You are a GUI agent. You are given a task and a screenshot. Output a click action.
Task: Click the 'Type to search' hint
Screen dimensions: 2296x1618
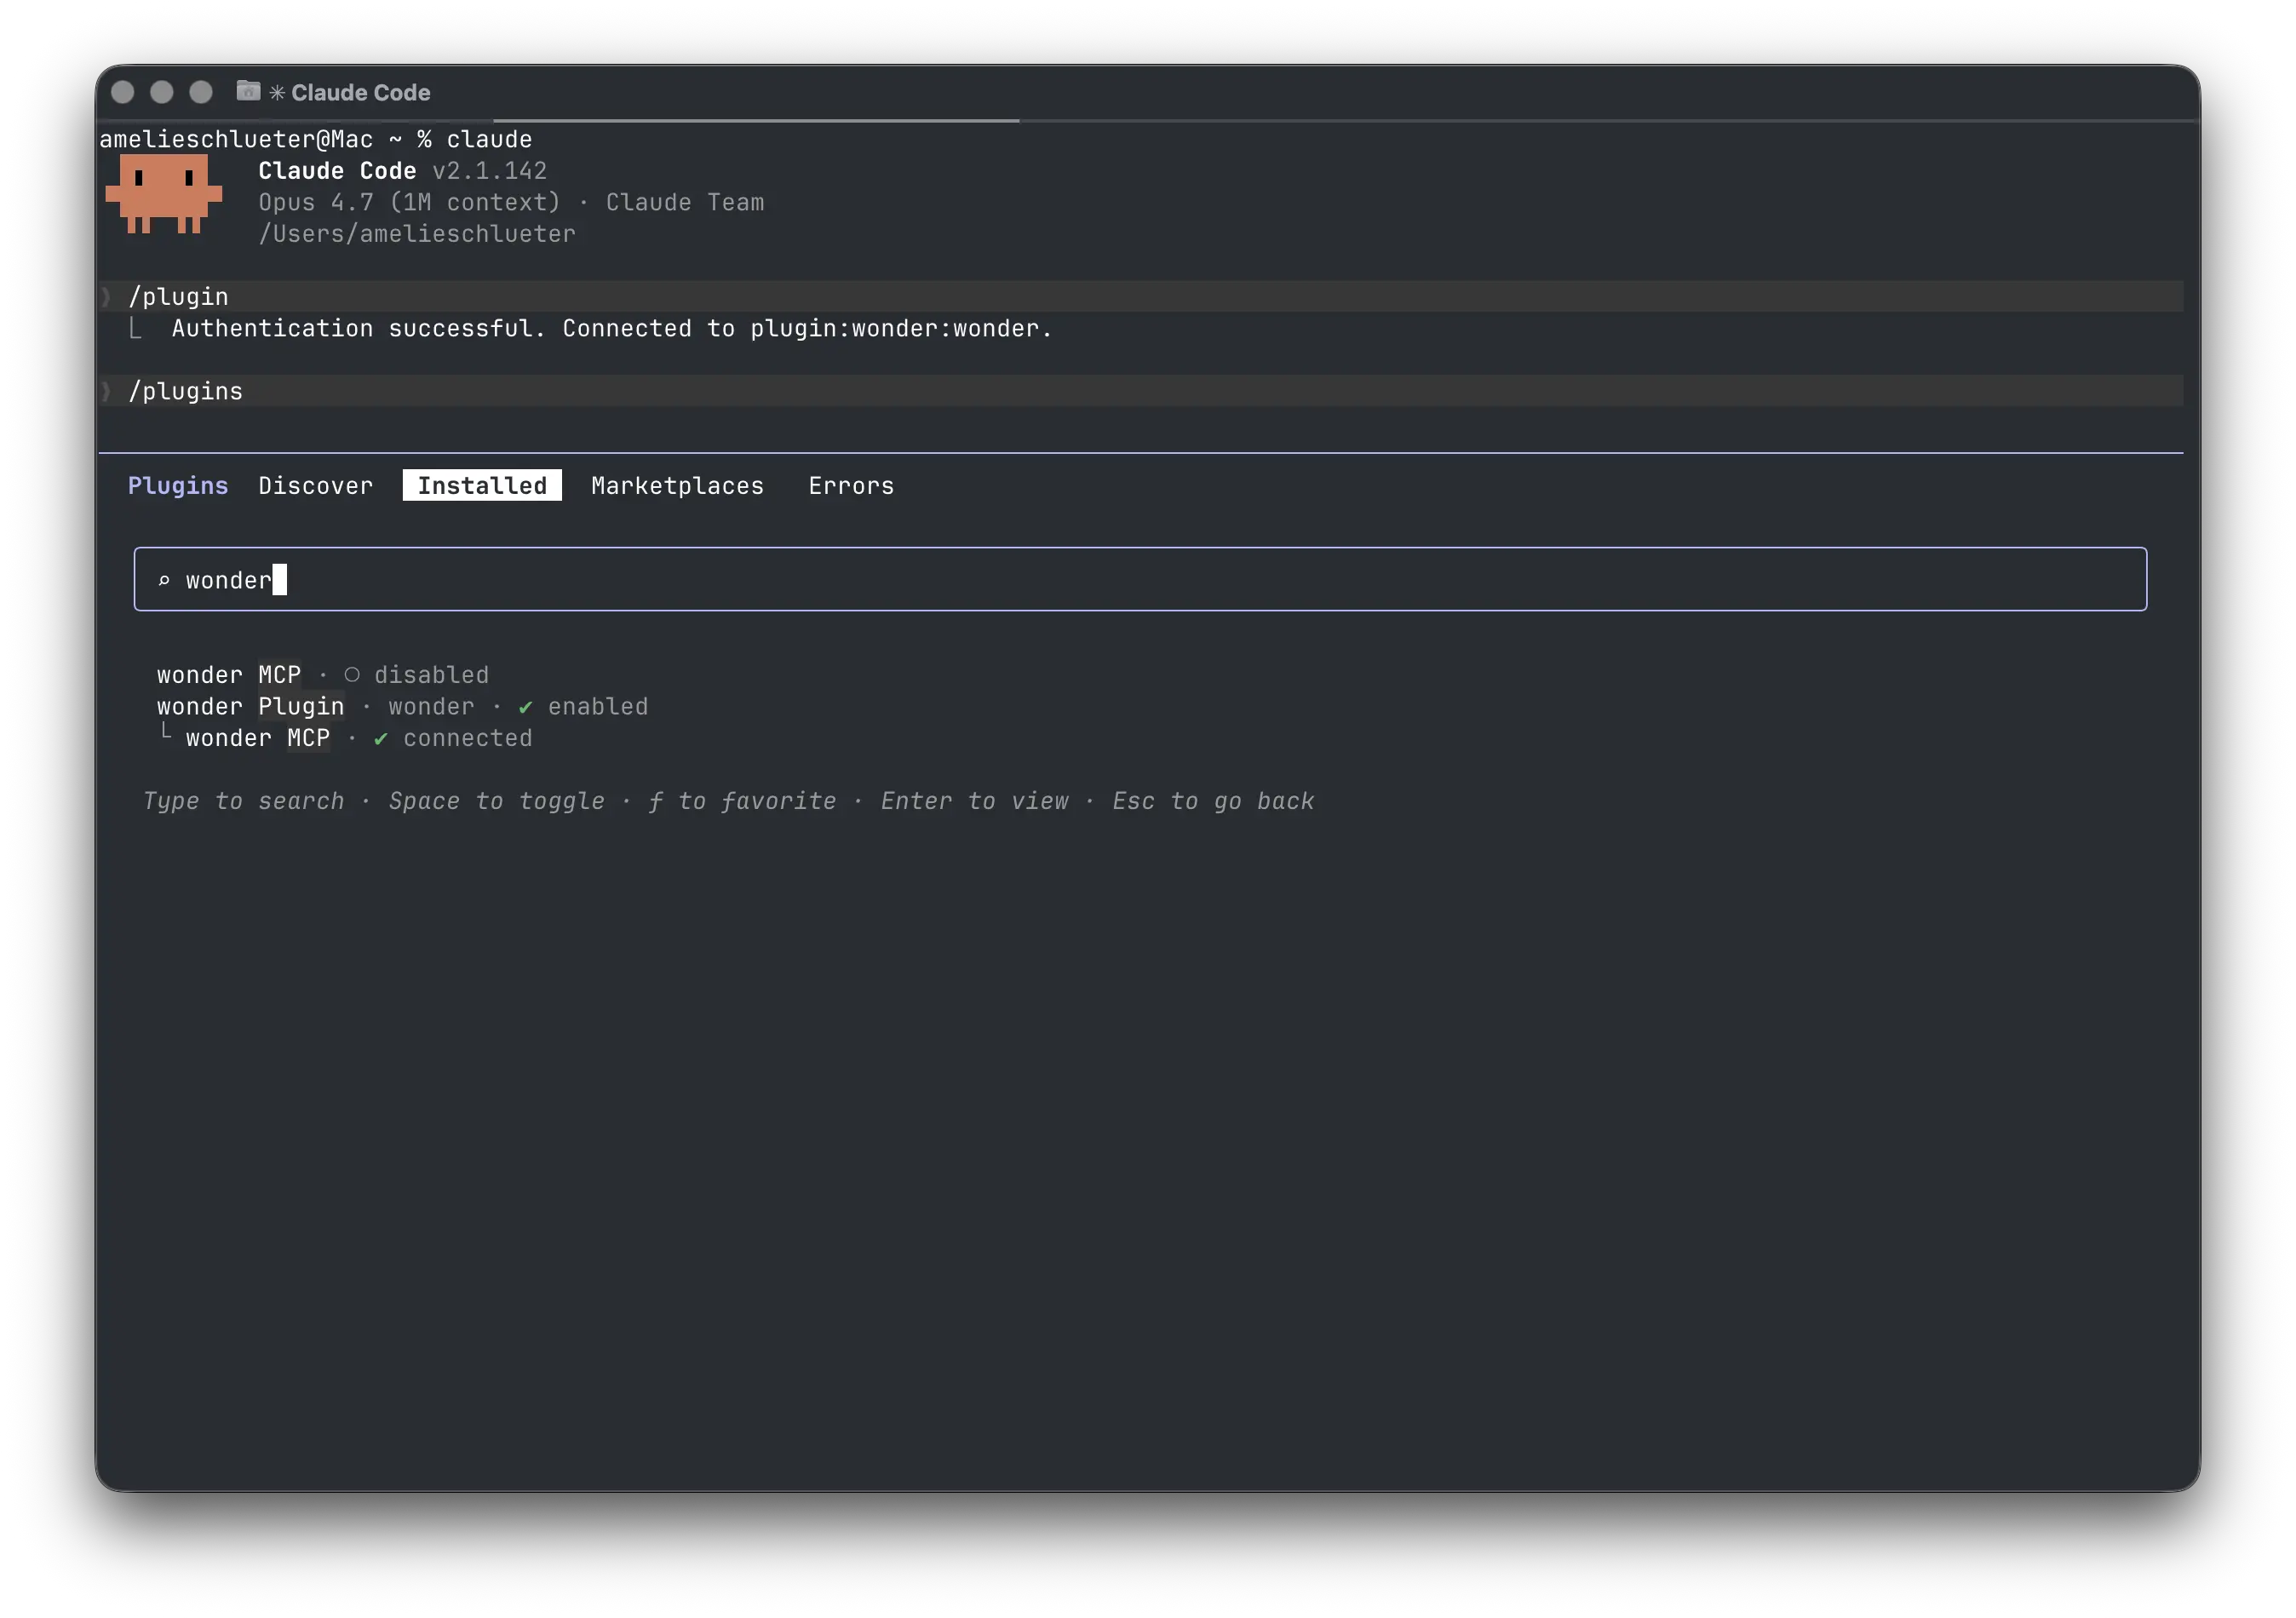243,802
